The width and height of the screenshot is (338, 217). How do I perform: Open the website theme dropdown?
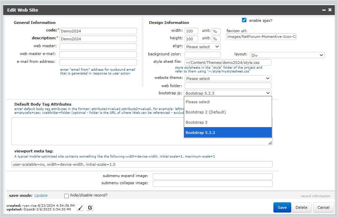click(x=228, y=79)
